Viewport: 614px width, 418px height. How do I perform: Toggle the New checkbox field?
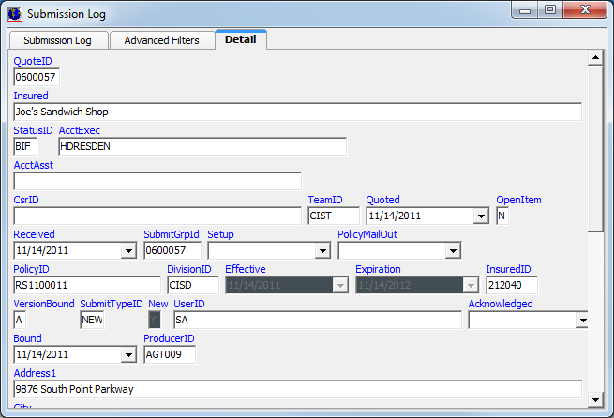point(155,320)
